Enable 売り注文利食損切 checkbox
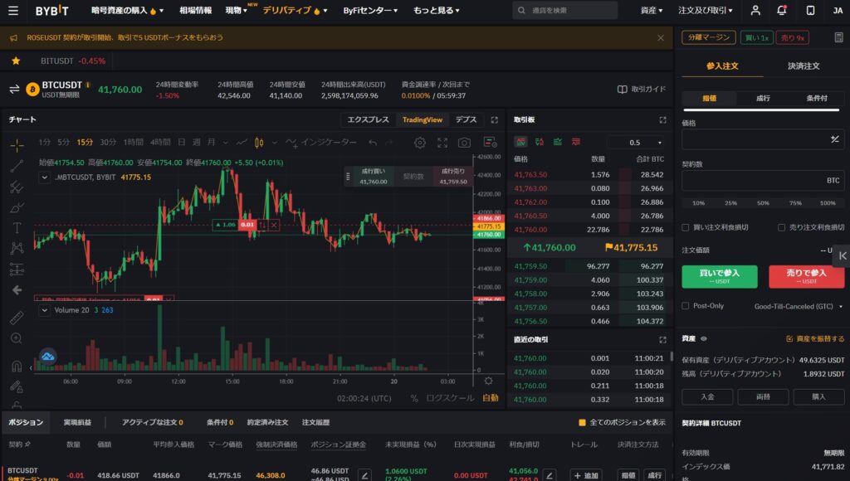 point(781,227)
